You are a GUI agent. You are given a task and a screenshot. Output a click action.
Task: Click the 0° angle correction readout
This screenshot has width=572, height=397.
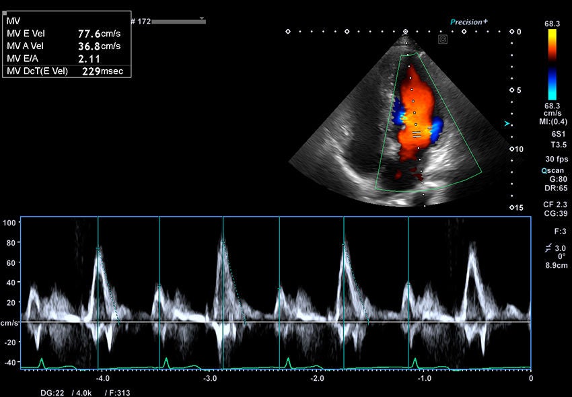(562, 256)
